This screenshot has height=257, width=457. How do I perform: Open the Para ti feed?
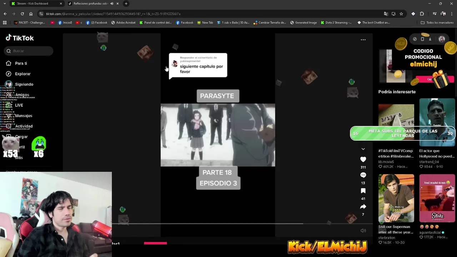pos(21,63)
